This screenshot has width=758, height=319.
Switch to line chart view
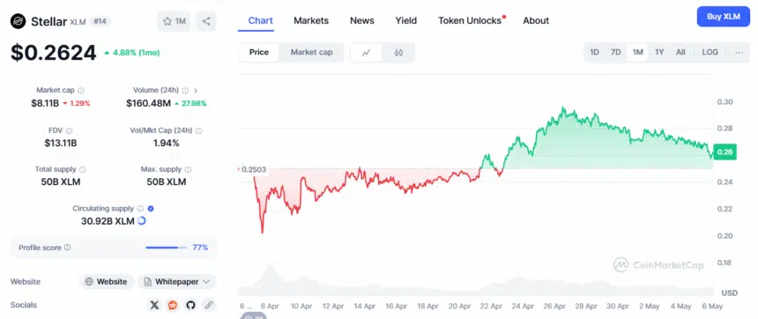click(366, 53)
